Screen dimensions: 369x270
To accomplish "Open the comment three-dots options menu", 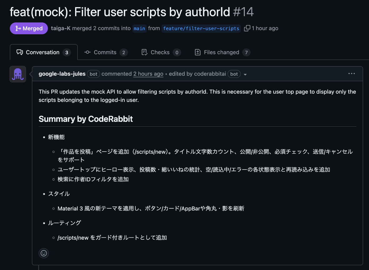I will point(351,74).
